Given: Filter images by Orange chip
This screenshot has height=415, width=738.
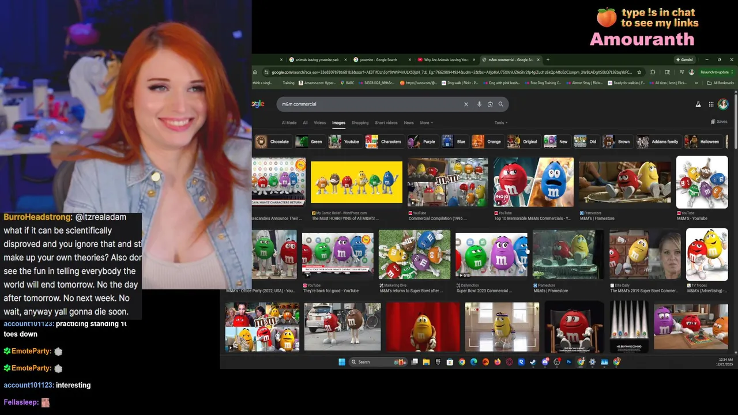Looking at the screenshot, I should 487,142.
